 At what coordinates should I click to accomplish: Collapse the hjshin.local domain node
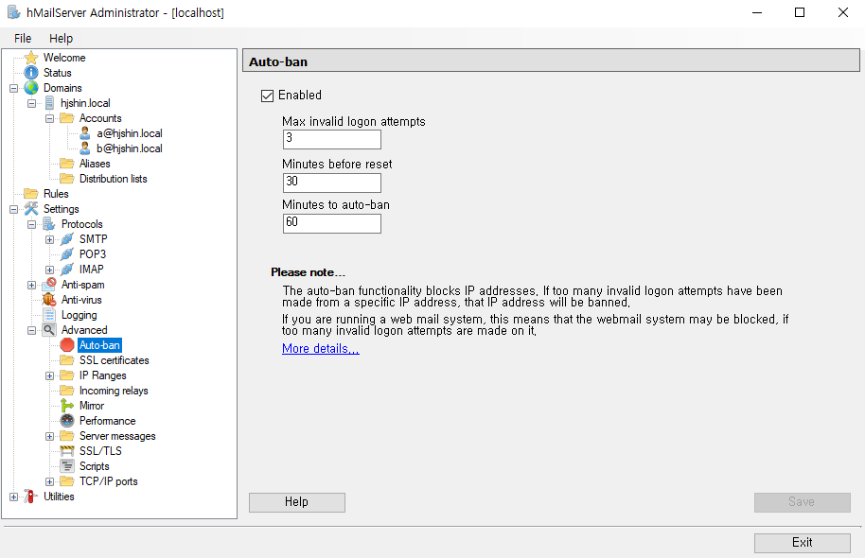point(31,103)
